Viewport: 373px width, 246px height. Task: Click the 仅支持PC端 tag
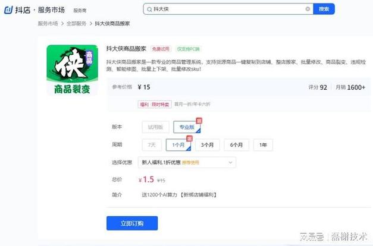(188, 49)
